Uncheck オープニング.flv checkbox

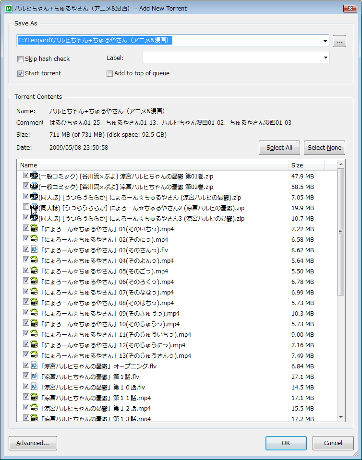pos(26,365)
